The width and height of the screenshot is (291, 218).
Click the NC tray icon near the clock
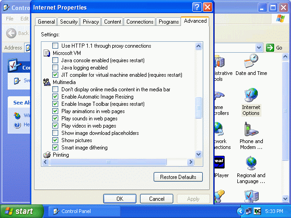[257, 211]
